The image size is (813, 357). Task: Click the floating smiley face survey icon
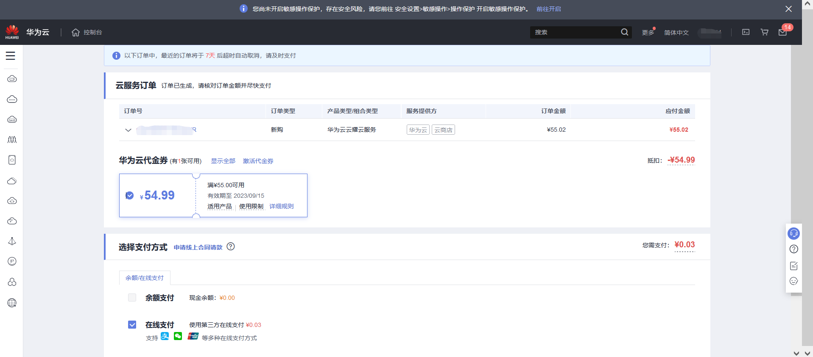793,281
